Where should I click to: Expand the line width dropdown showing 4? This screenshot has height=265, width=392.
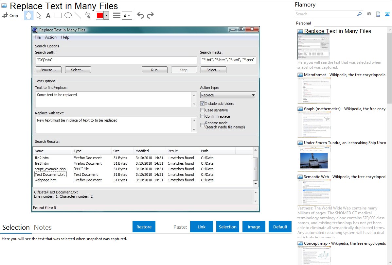pos(127,15)
